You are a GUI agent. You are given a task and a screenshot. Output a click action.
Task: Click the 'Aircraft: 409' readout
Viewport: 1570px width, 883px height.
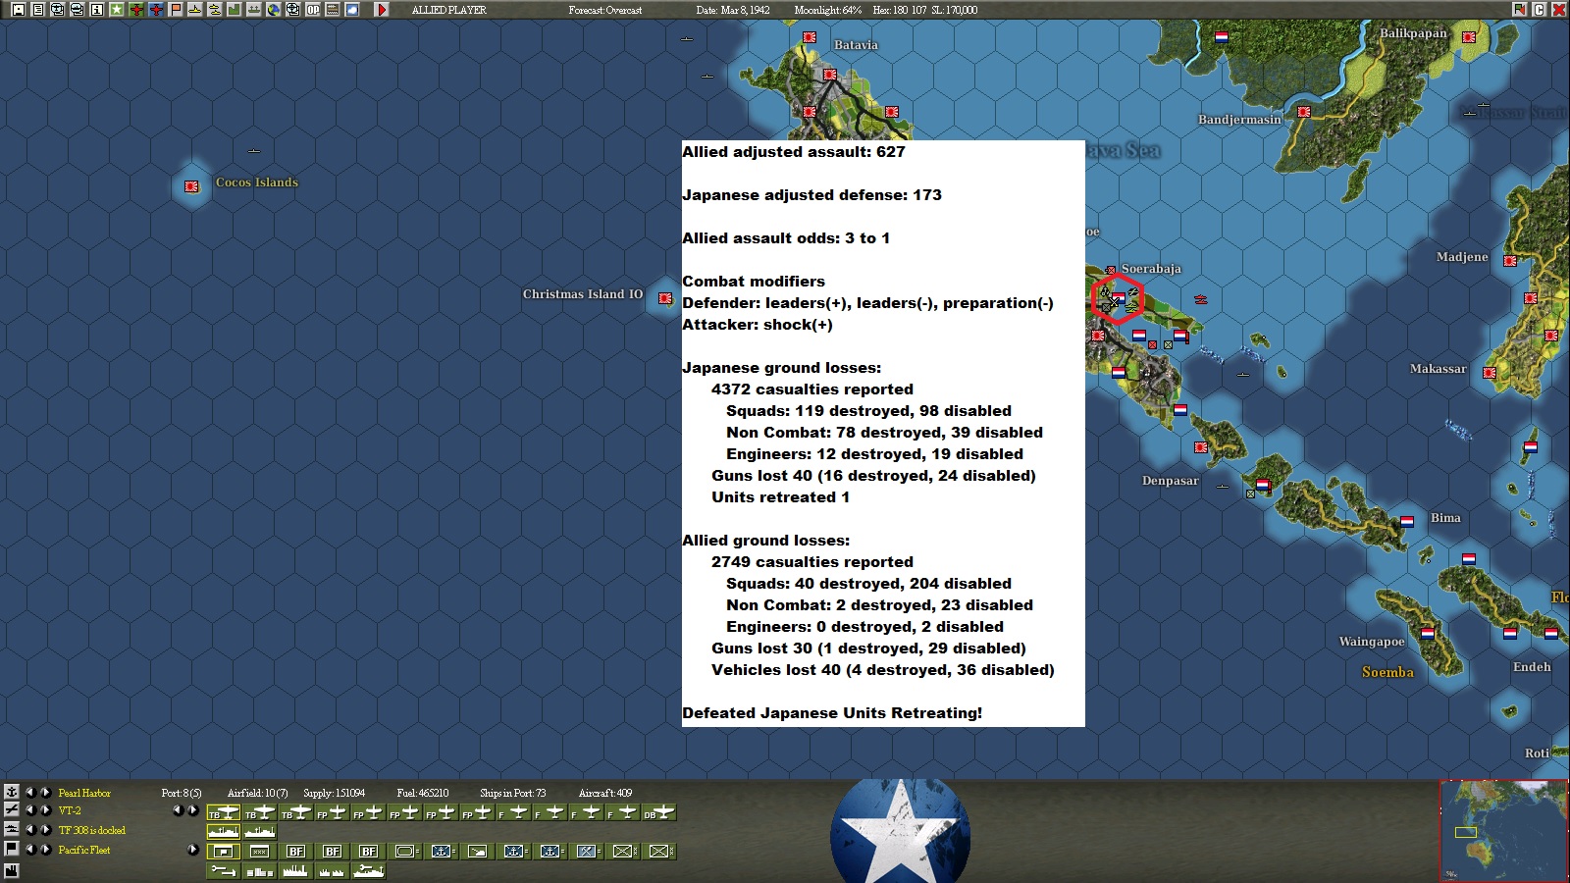tap(605, 793)
